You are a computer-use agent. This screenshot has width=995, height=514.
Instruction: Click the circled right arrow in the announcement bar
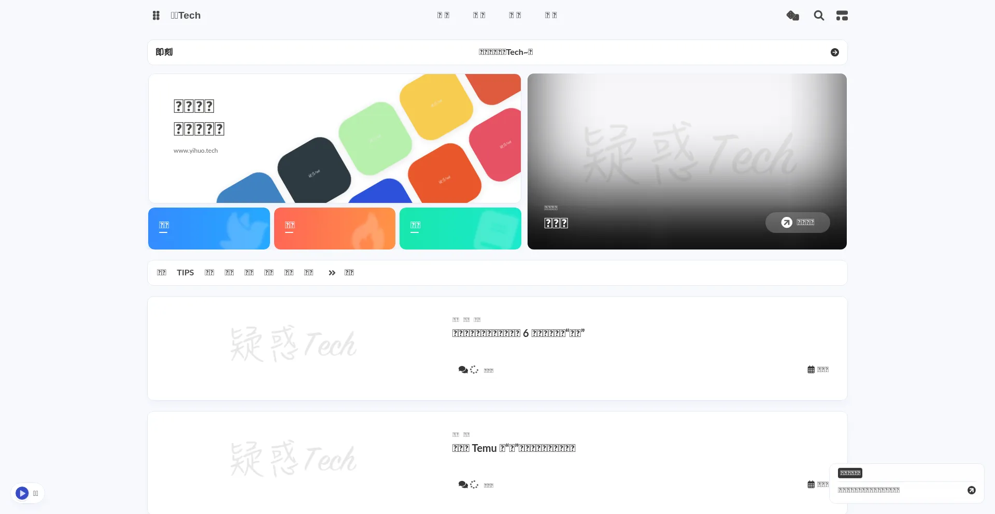tap(835, 52)
